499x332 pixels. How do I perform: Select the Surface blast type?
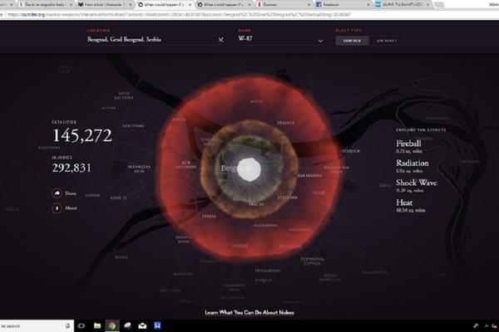click(353, 39)
